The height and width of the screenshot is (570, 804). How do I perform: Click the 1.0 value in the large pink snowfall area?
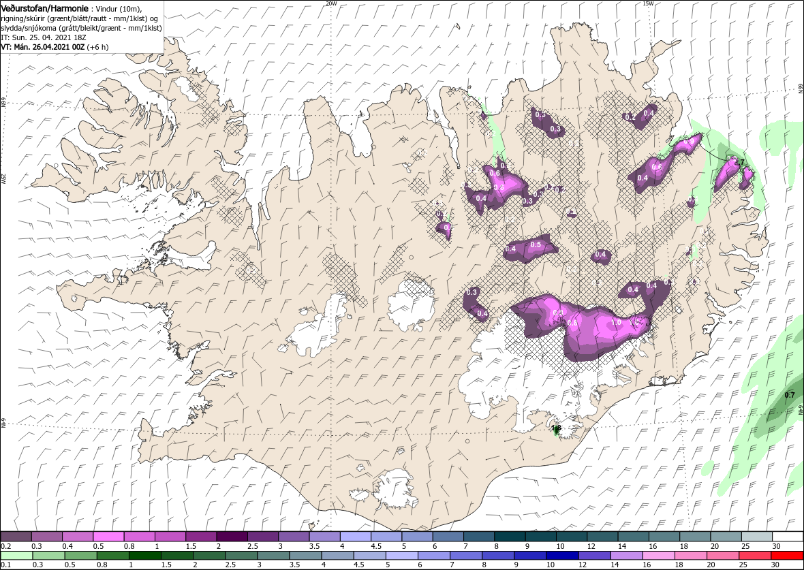[x=617, y=322]
